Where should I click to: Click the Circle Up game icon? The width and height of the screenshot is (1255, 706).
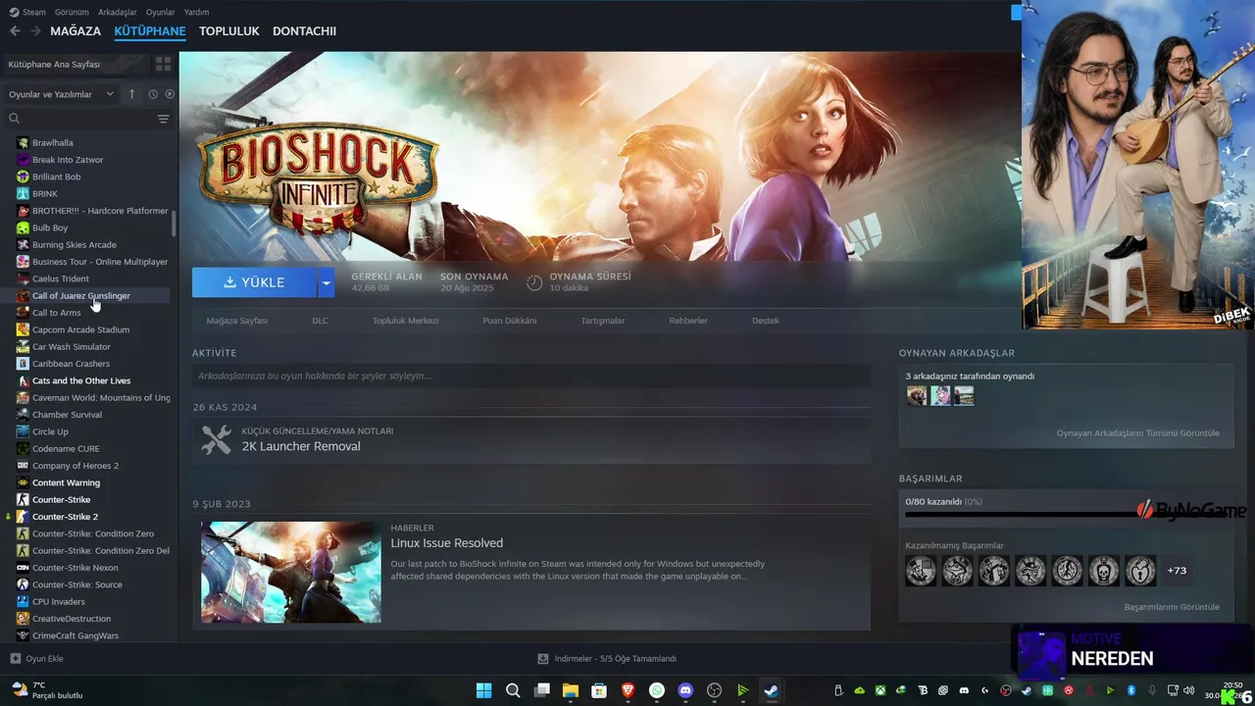pyautogui.click(x=23, y=431)
